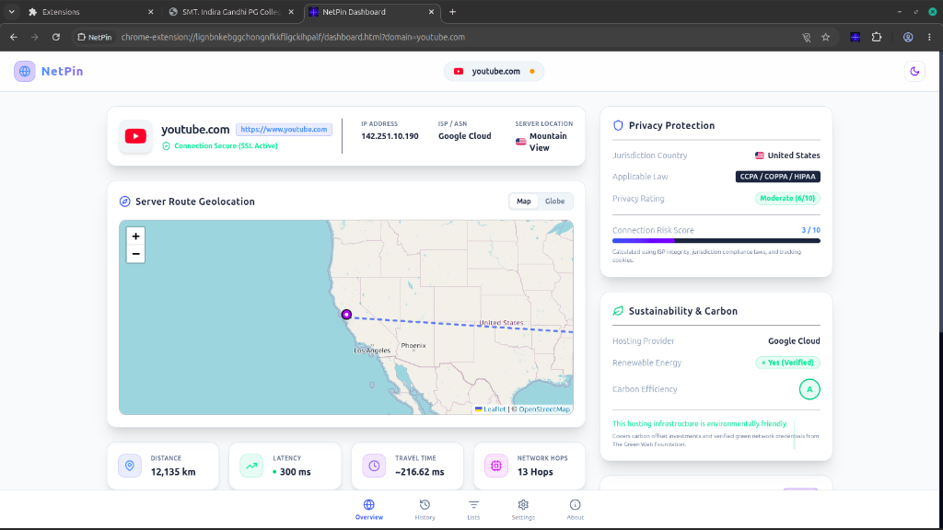Viewport: 943px width, 530px height.
Task: Click the Latency trend icon
Action: 251,466
